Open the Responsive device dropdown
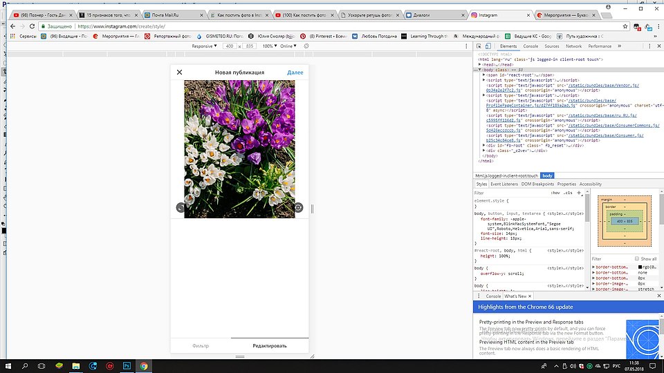 point(204,46)
